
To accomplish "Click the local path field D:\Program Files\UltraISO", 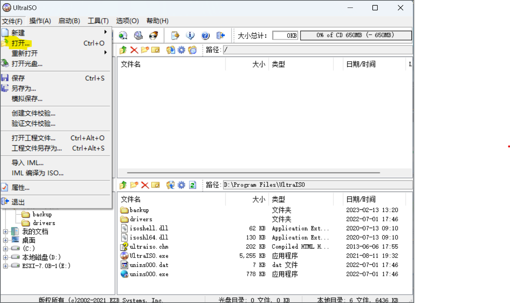I will pyautogui.click(x=318, y=185).
